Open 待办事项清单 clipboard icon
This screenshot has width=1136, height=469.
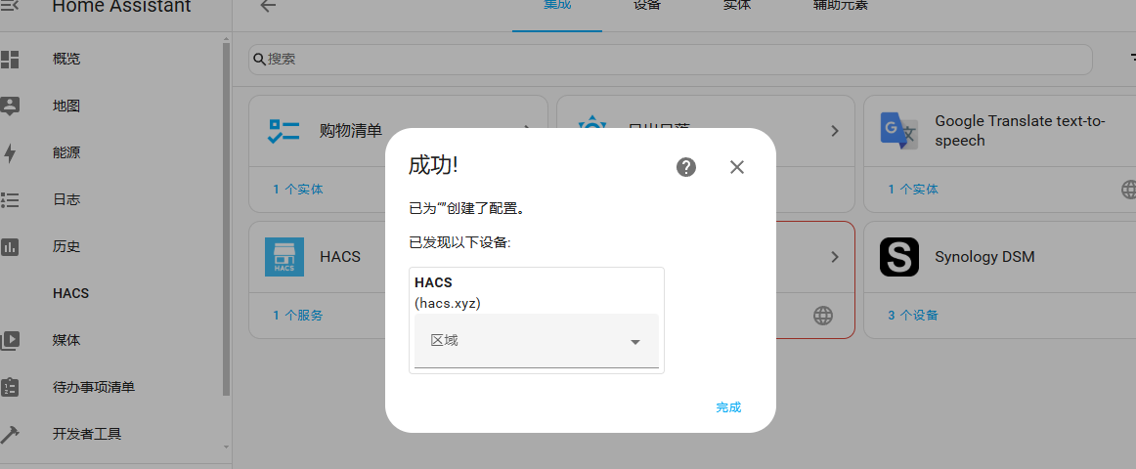pos(10,387)
